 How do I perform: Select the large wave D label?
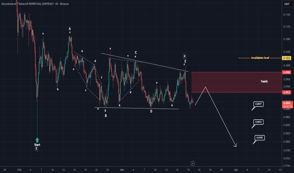pos(151,111)
